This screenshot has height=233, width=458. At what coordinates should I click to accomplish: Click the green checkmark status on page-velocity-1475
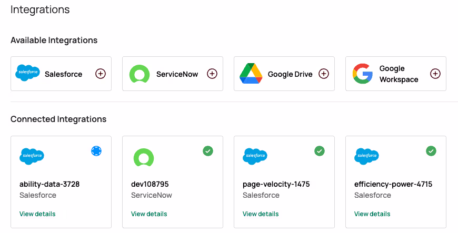tap(320, 151)
